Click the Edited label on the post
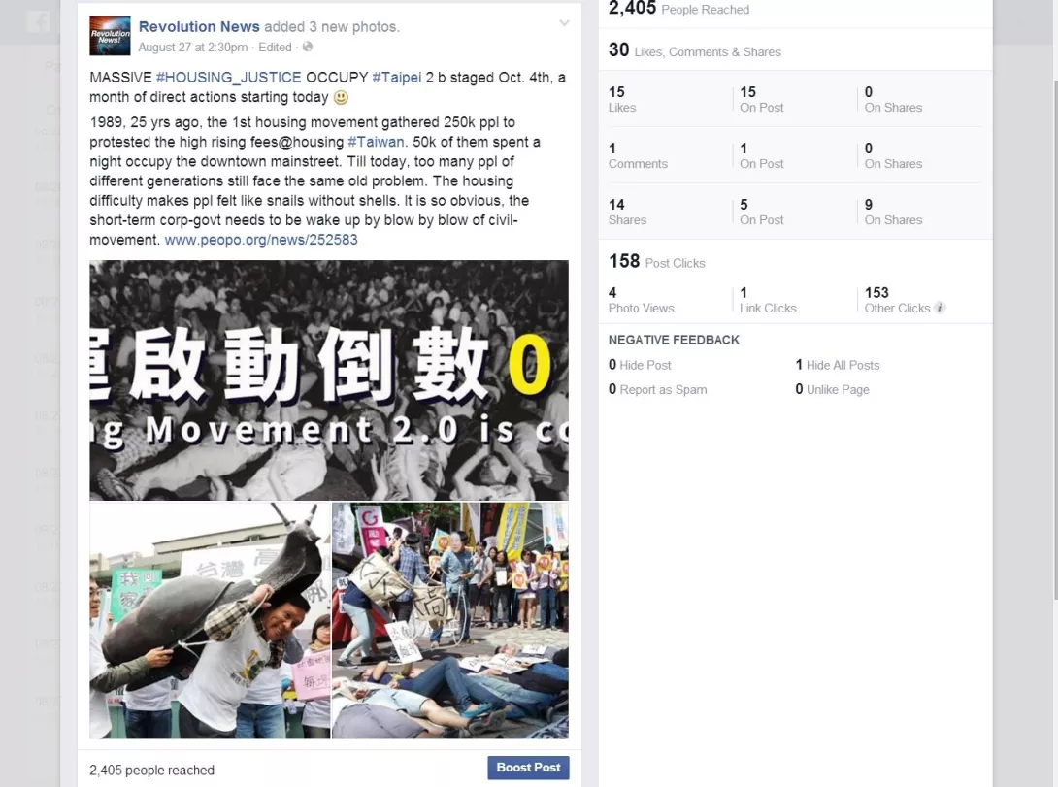Viewport: 1058px width, 787px height. 276,48
